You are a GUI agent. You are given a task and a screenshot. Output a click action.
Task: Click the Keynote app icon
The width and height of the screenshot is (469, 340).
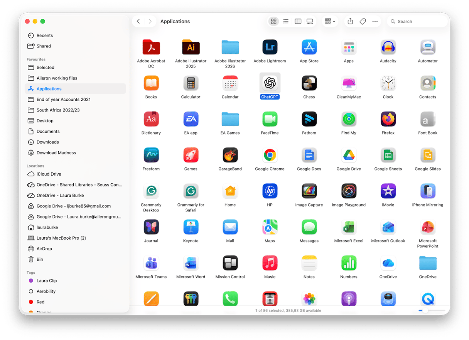pyautogui.click(x=191, y=227)
